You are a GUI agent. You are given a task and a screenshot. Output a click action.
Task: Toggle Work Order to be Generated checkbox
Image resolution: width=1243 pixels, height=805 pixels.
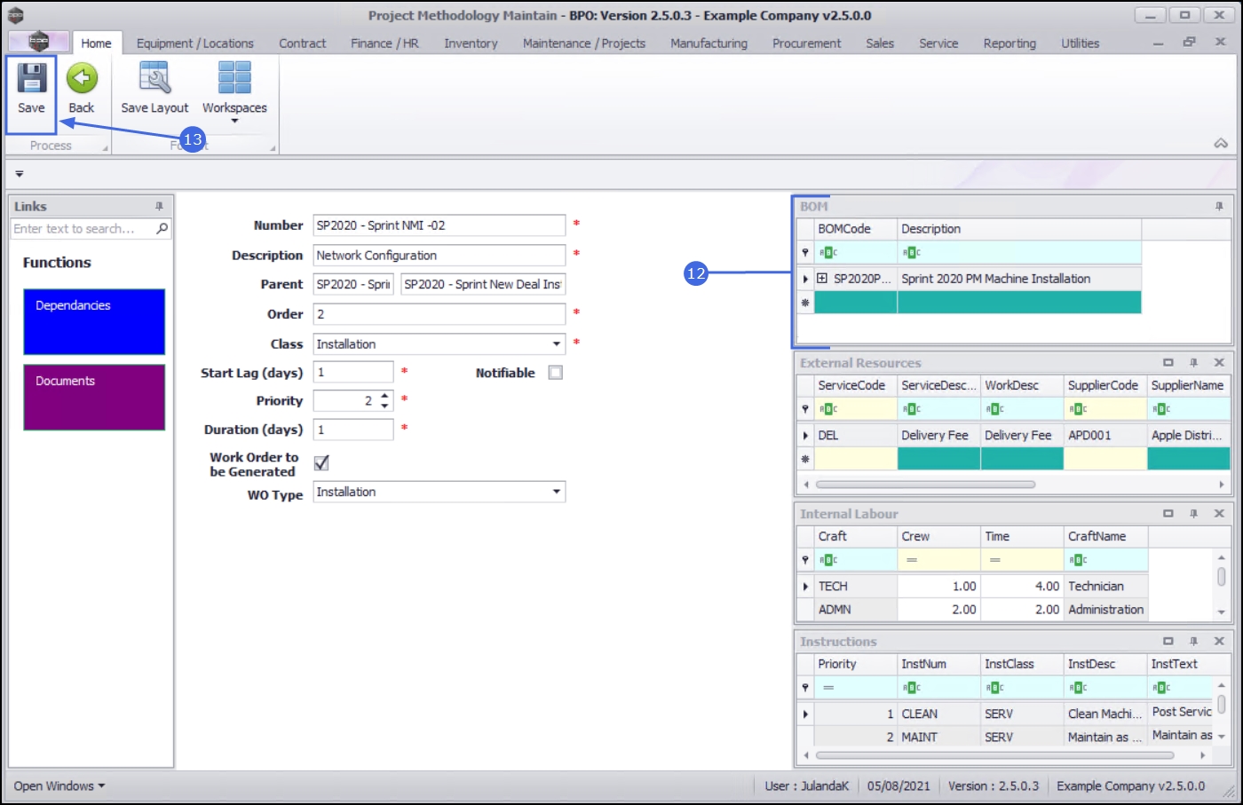coord(321,462)
